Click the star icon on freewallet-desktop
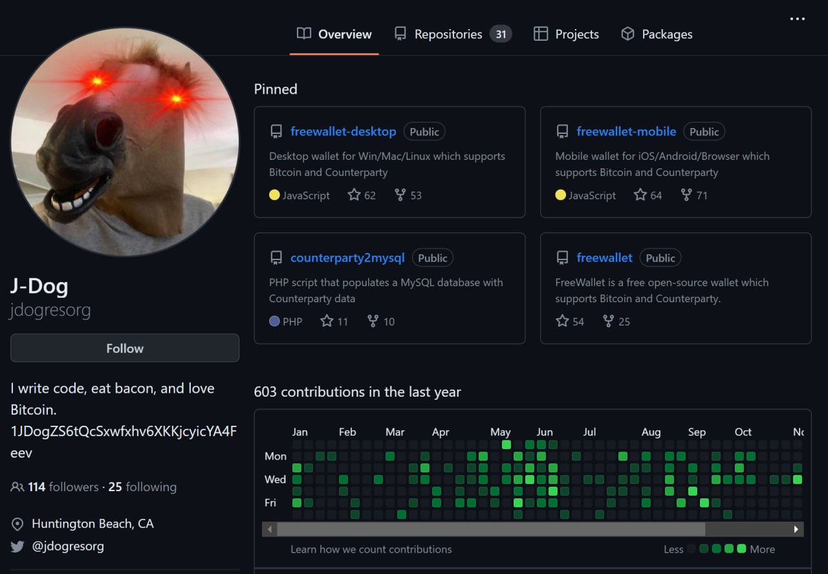The image size is (828, 574). (354, 195)
